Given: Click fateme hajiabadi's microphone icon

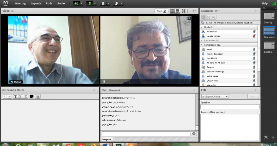Looking at the screenshot, I should tap(254, 54).
